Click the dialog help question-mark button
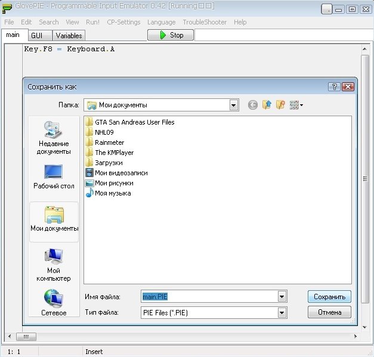Screen dimensions: 374x357 click(334, 87)
